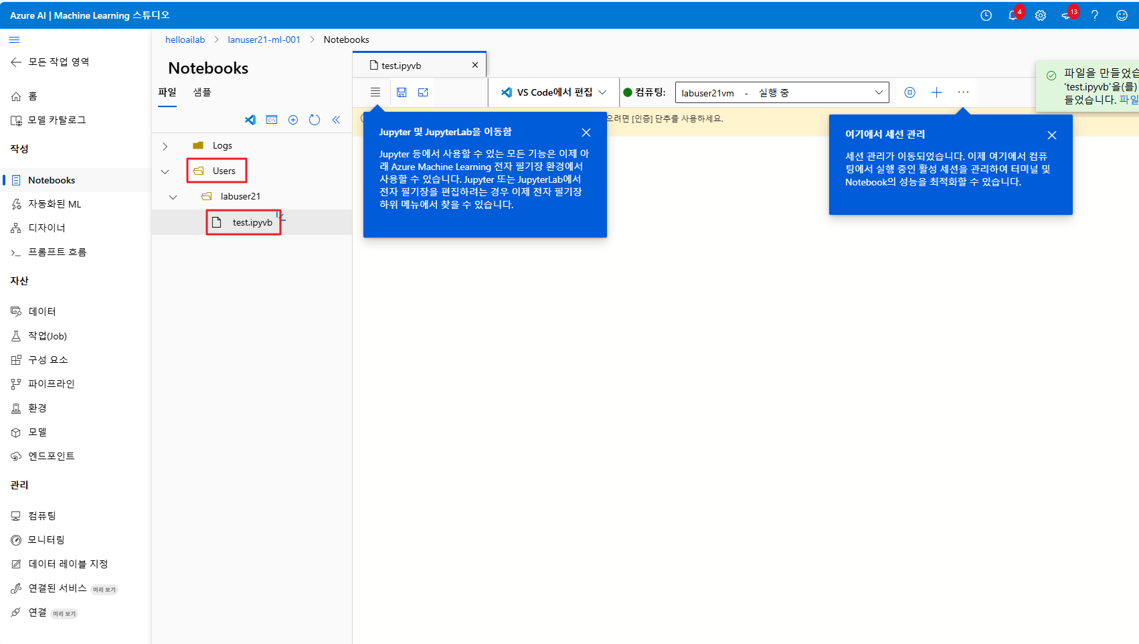Click the 파일 link in success notification
The height and width of the screenshot is (644, 1139).
click(1129, 100)
